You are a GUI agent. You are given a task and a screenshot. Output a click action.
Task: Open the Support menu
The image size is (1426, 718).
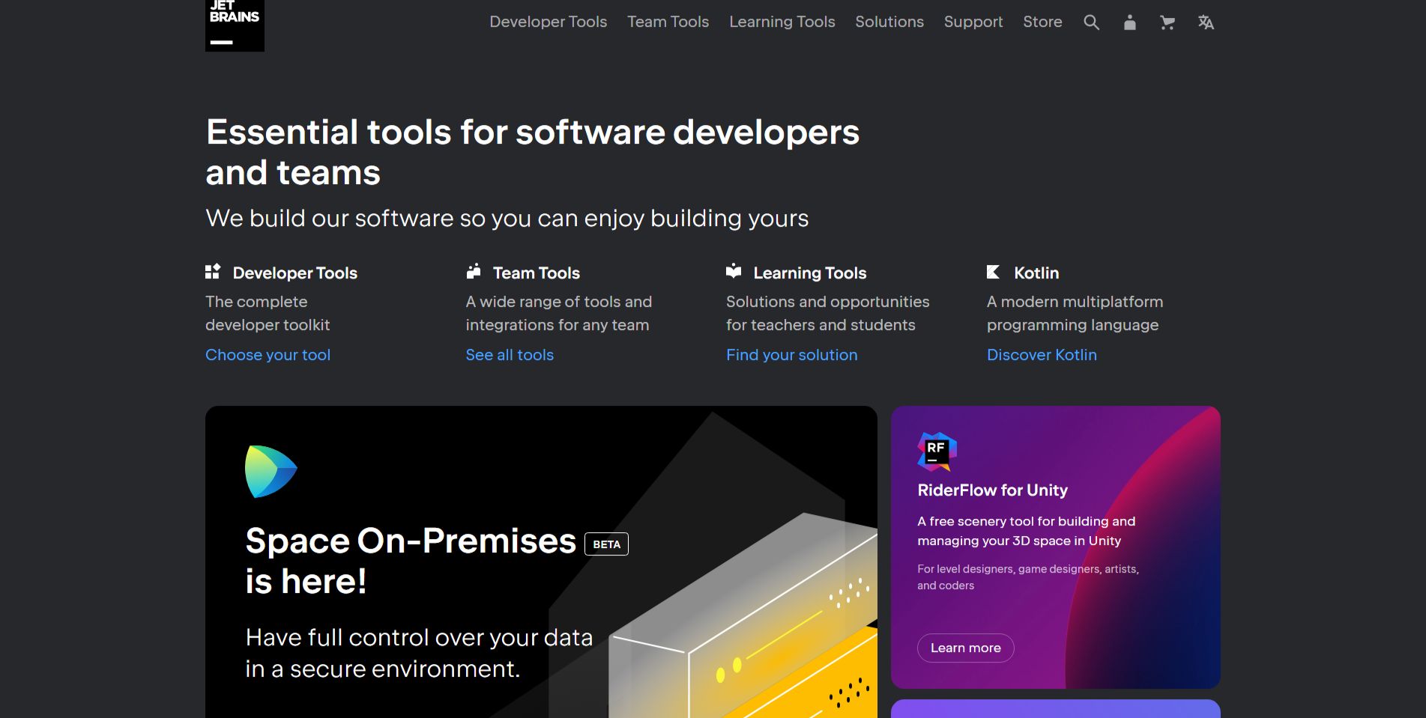(973, 22)
